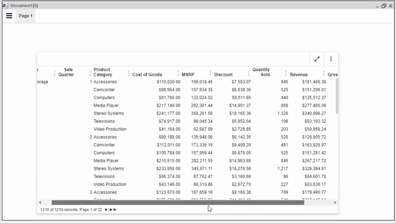Restore down the Document1 window
Screen dimensions: 396x223
[384, 6]
